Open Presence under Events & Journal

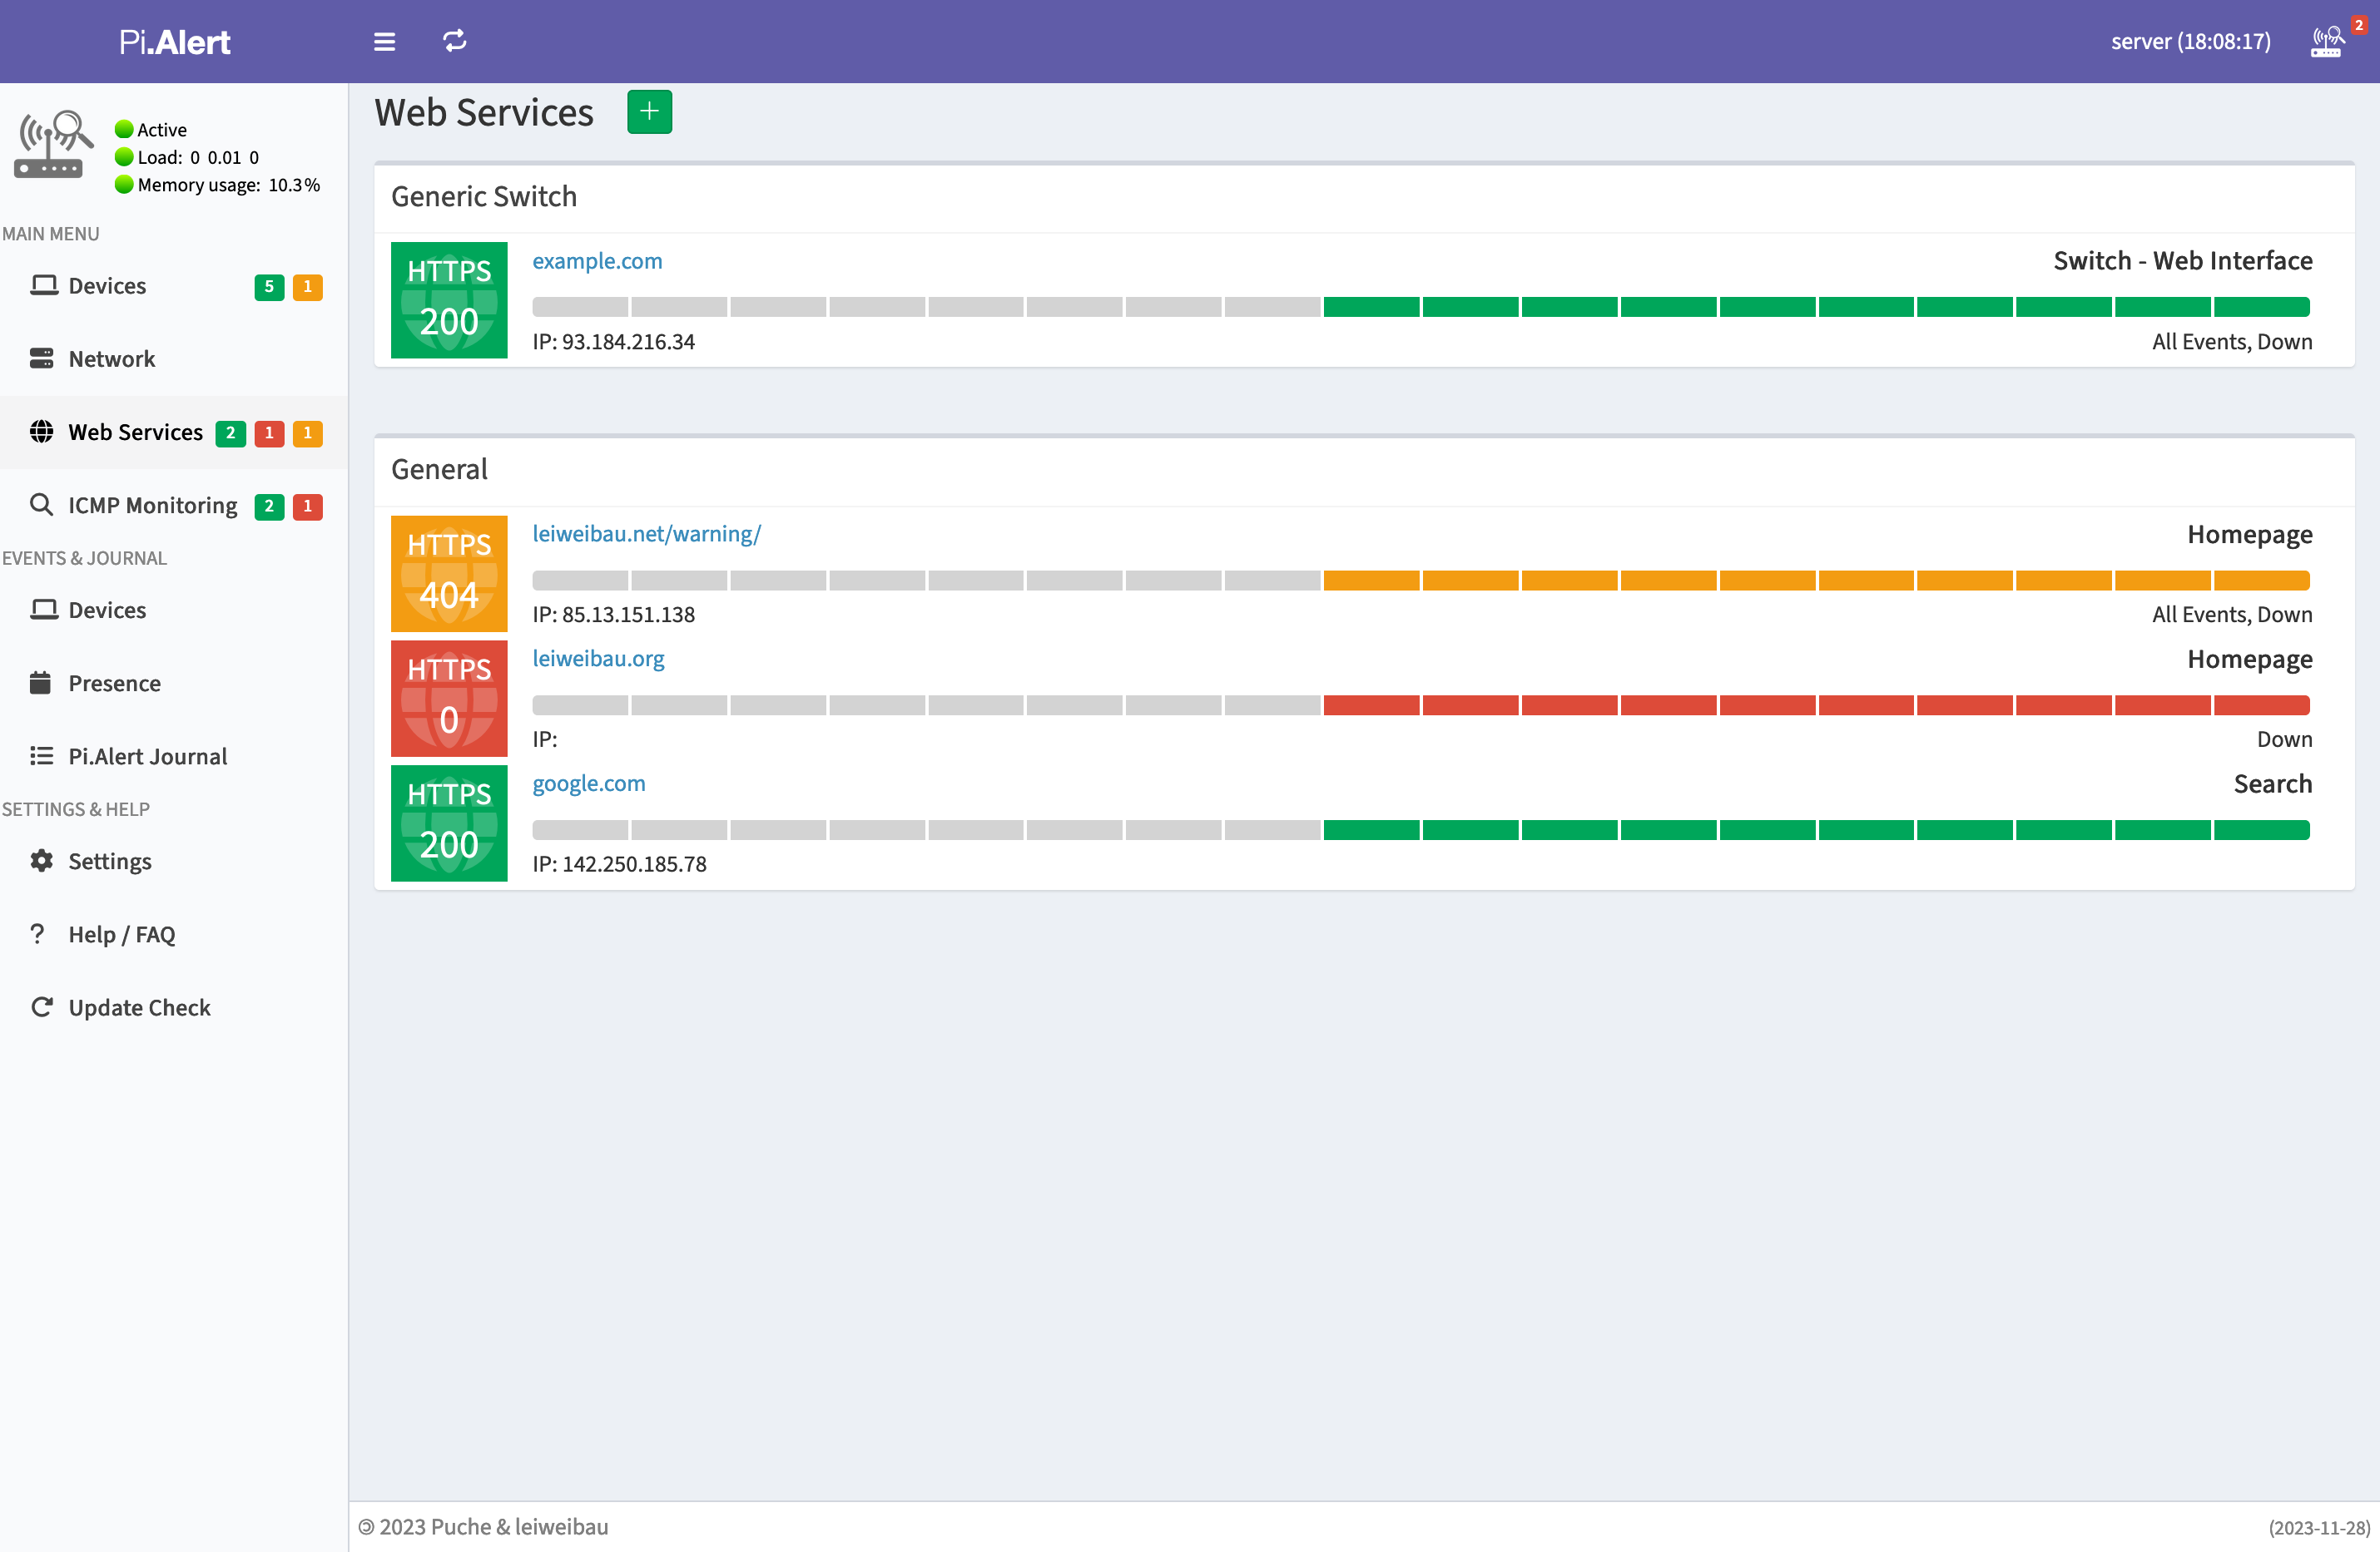click(114, 684)
